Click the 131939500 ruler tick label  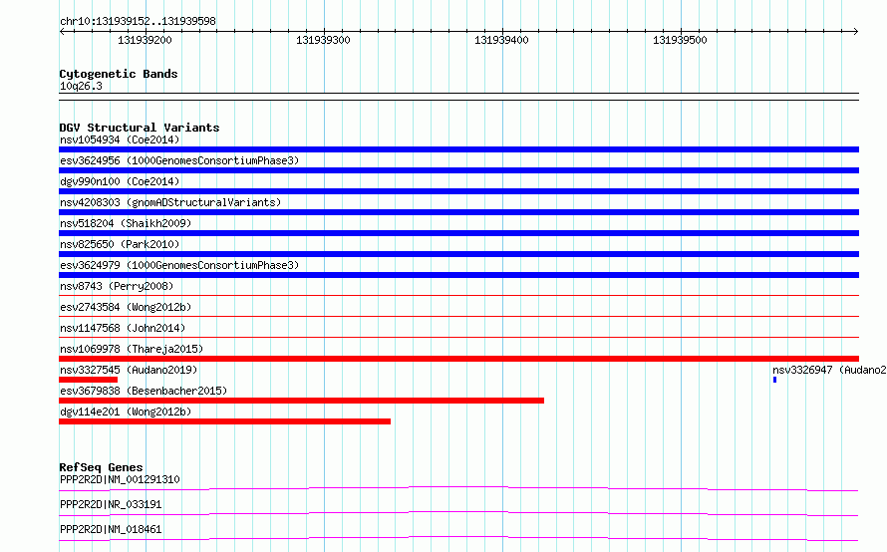[x=680, y=40]
